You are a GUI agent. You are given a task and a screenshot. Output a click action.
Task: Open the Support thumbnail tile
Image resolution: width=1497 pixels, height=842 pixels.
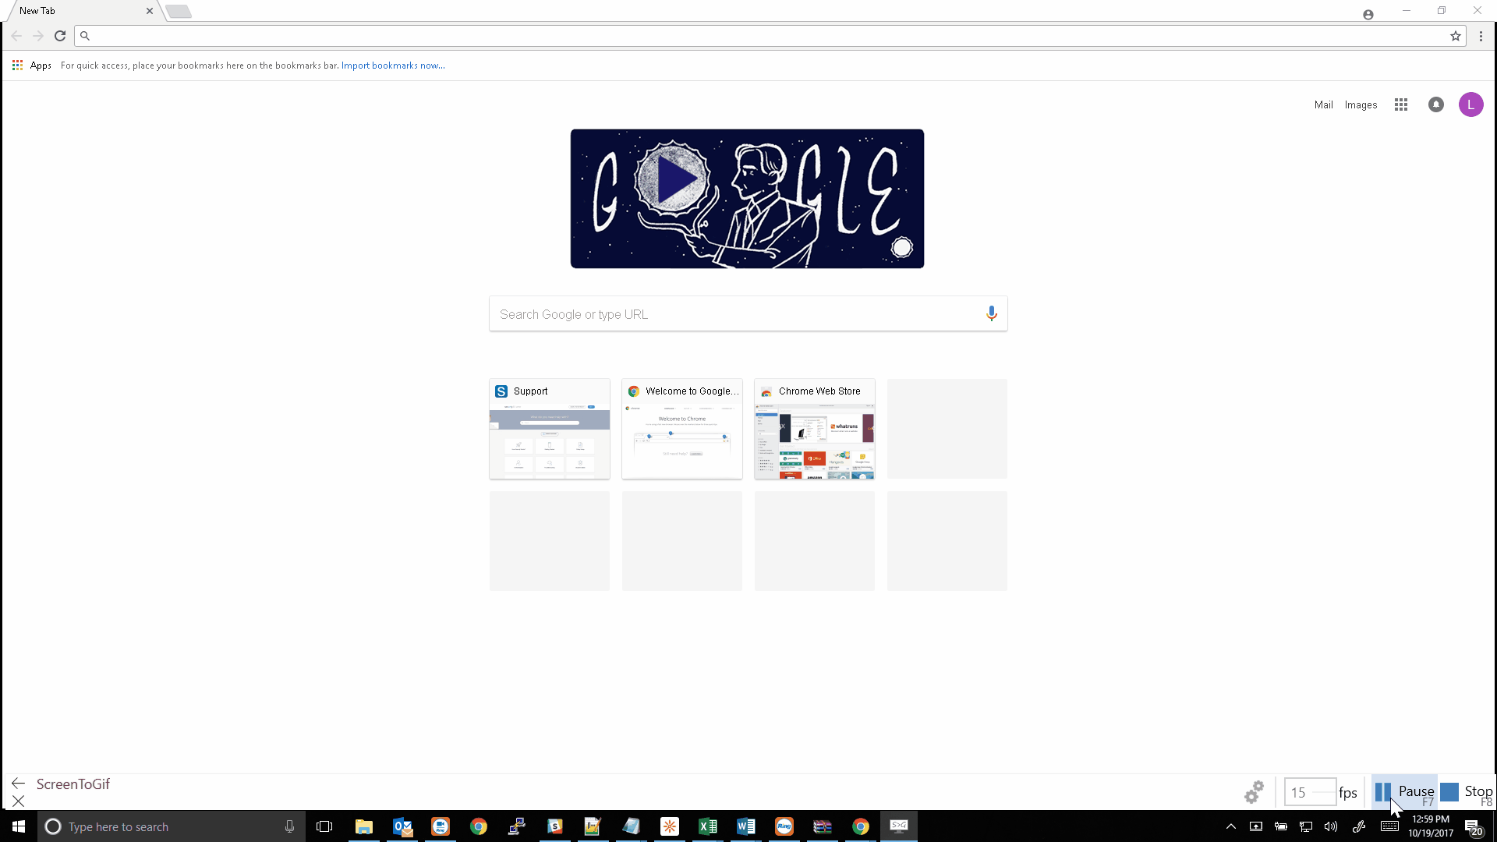(x=550, y=429)
